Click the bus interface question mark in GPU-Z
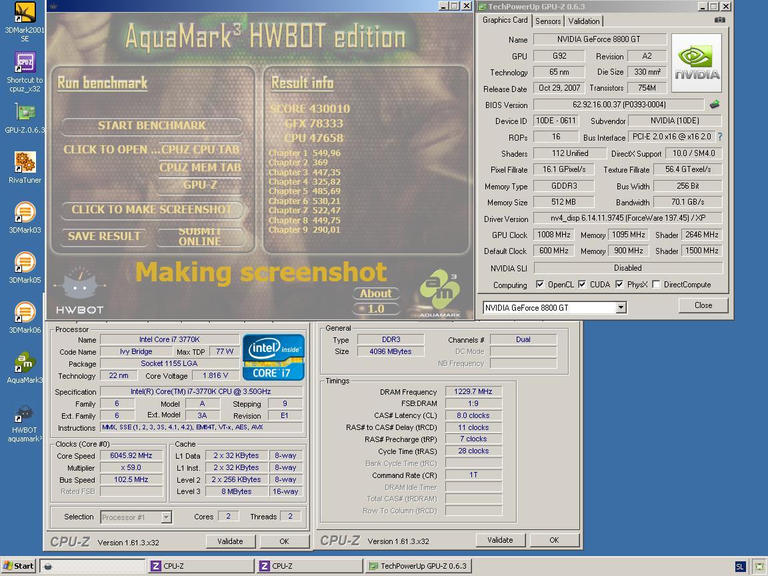768x576 pixels. coord(719,137)
